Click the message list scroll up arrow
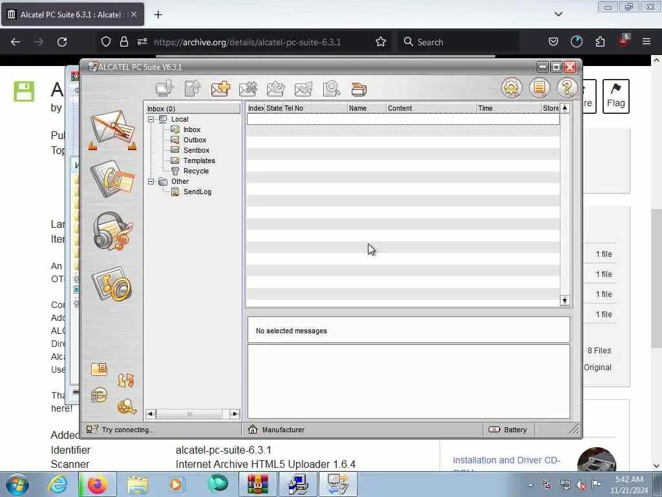Viewport: 662px width, 497px height. [564, 108]
